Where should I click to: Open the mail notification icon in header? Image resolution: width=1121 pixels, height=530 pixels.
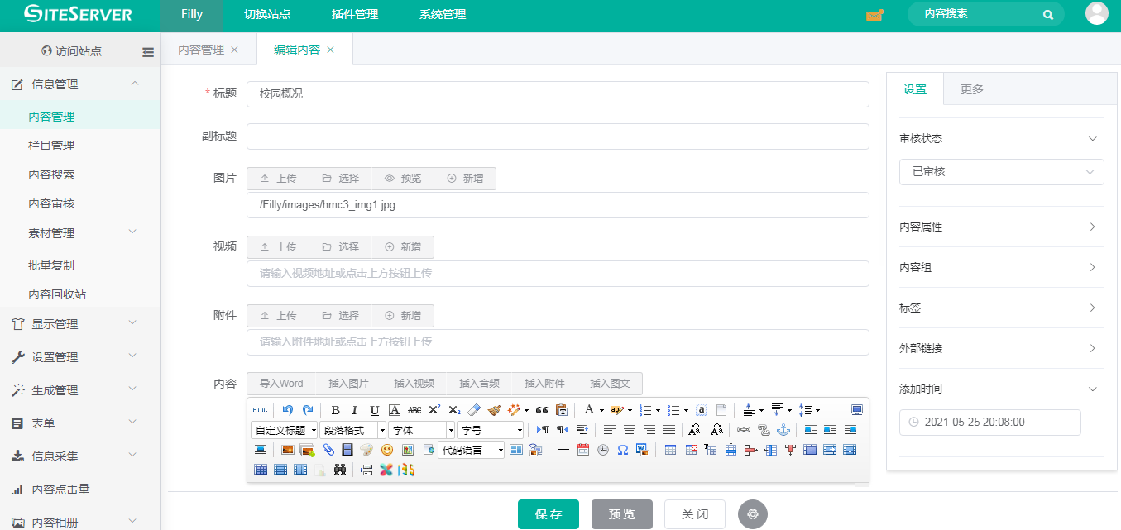click(874, 15)
